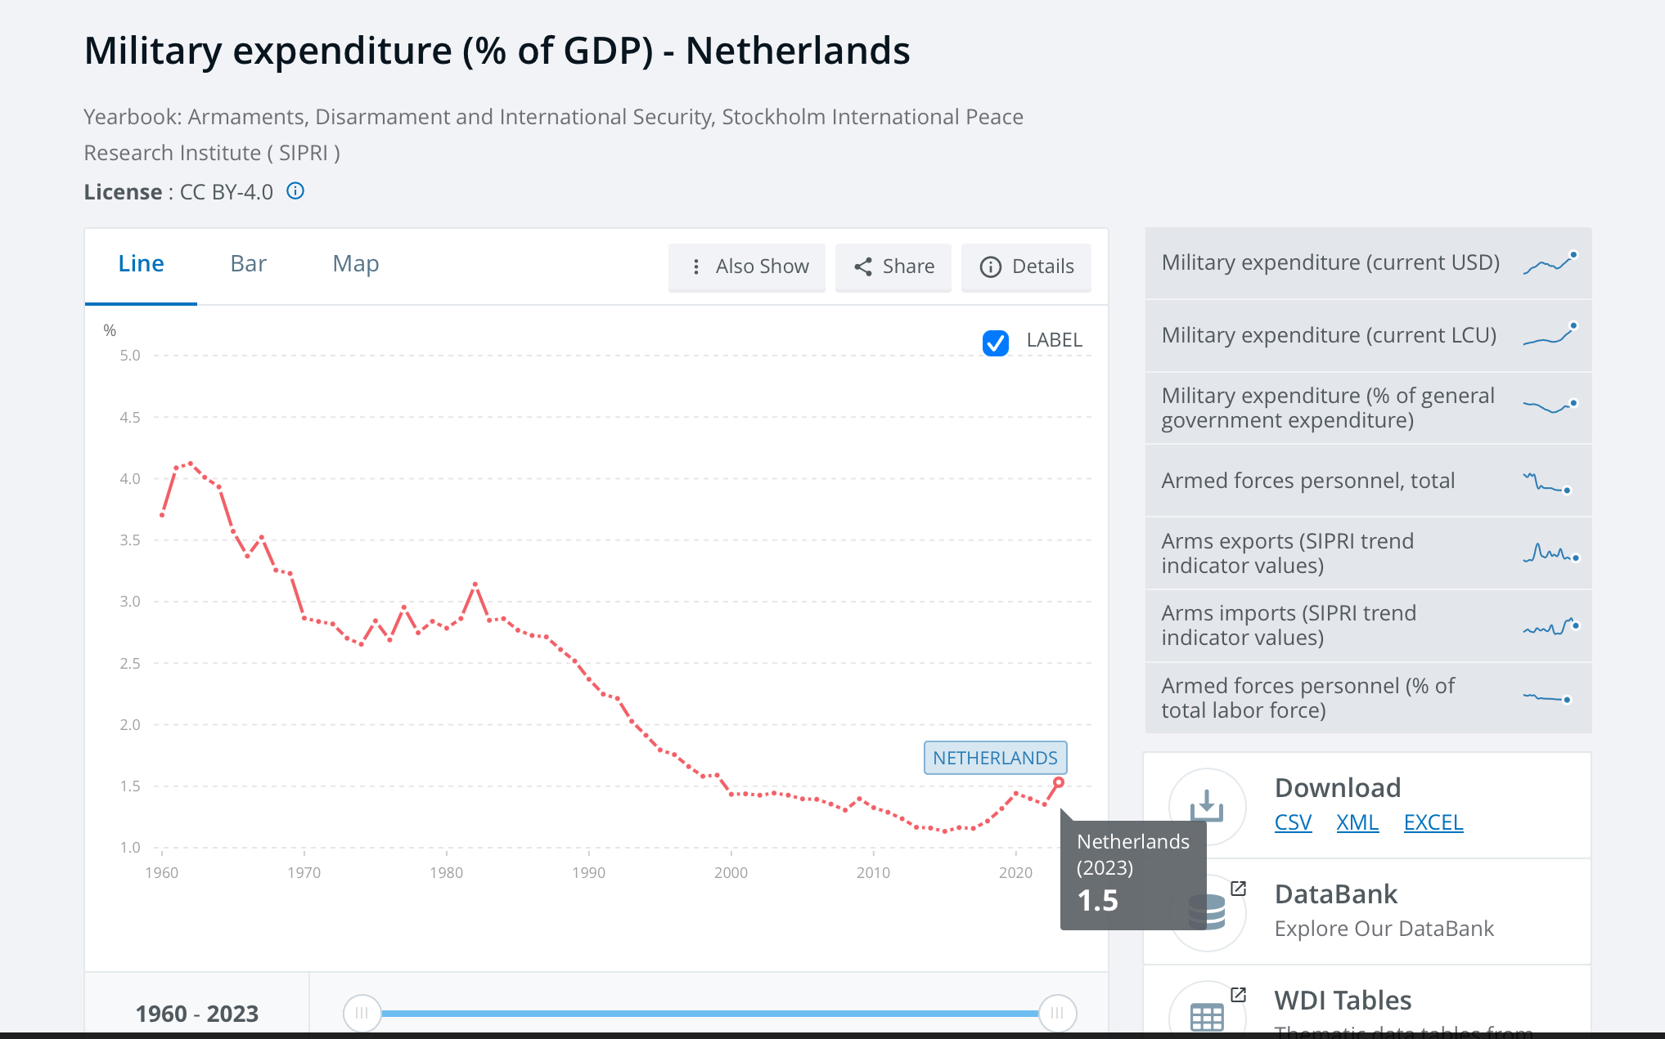This screenshot has width=1665, height=1039.
Task: Open the chart Details panel
Action: pyautogui.click(x=1027, y=266)
